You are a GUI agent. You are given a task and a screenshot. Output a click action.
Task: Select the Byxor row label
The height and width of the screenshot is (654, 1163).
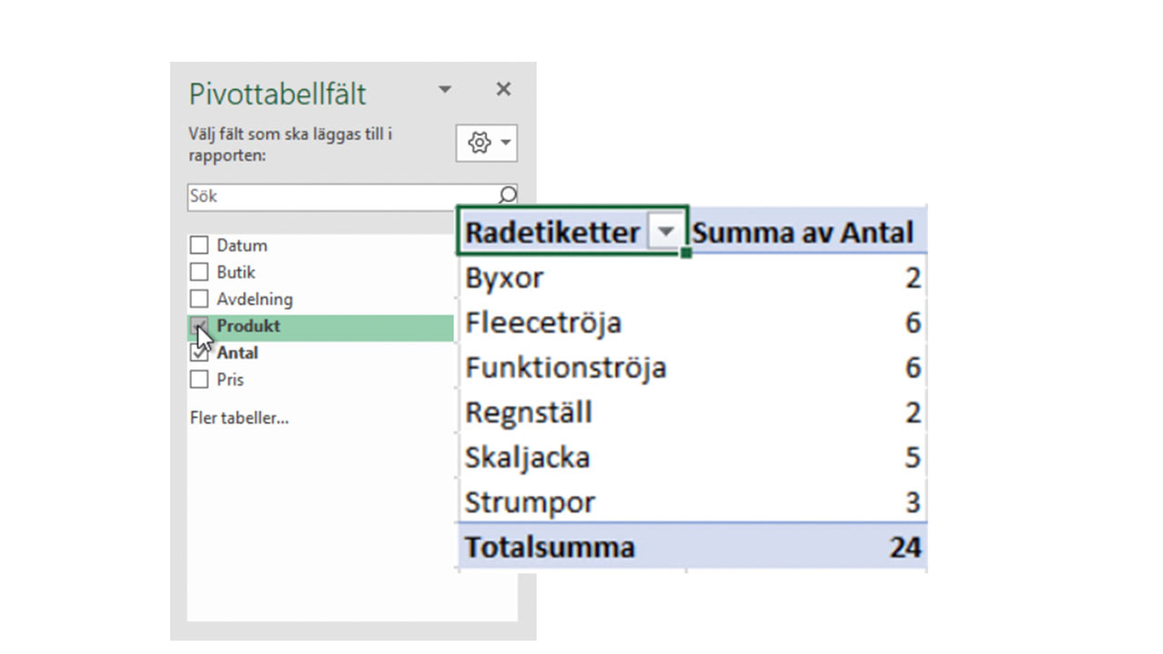pyautogui.click(x=504, y=278)
